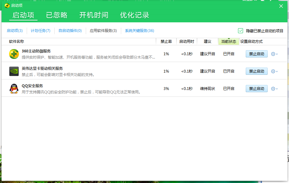Open gear settings for 英伟达显卡驱动相关服务
The image size is (289, 183).
point(273,71)
